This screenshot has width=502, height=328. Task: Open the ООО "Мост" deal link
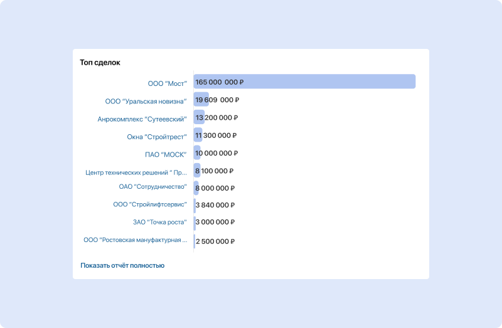[x=167, y=83]
